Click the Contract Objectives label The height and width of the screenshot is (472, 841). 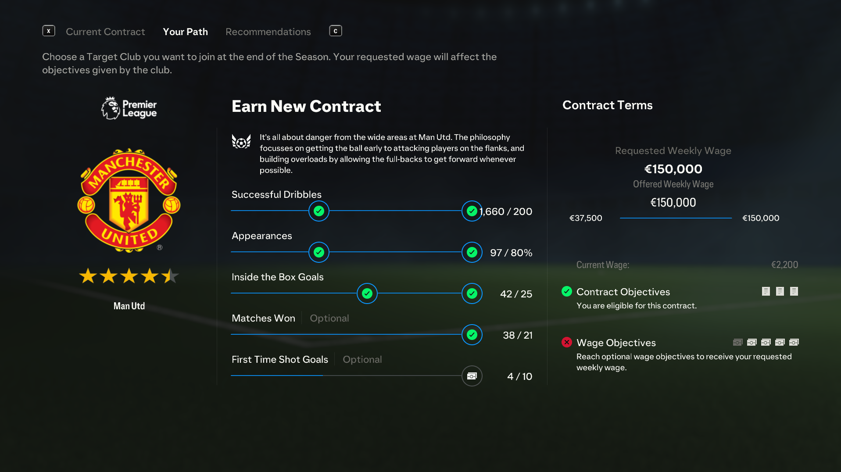click(x=623, y=292)
